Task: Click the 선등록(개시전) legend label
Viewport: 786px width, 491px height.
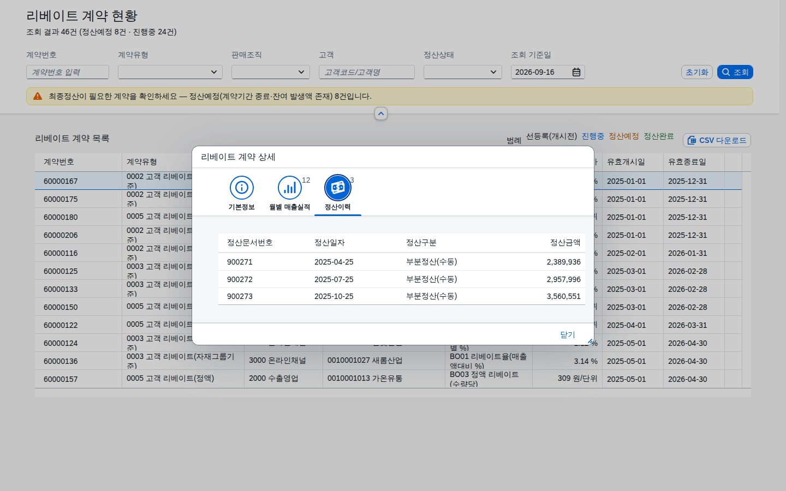Action: tap(551, 136)
